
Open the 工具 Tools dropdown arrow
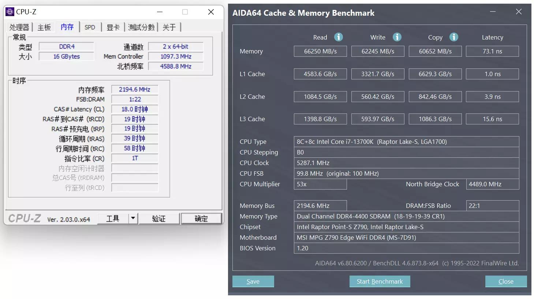(133, 218)
